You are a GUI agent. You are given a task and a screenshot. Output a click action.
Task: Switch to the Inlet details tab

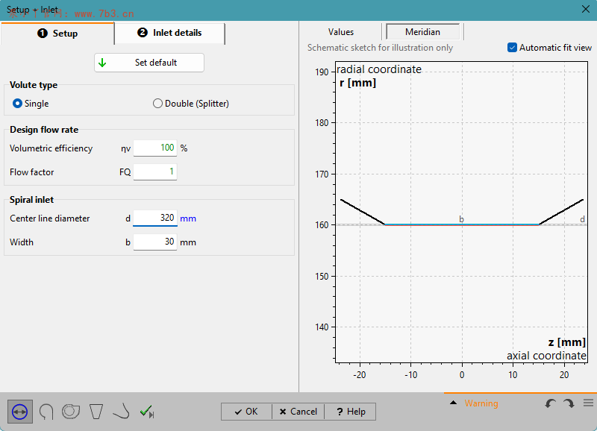click(x=169, y=34)
